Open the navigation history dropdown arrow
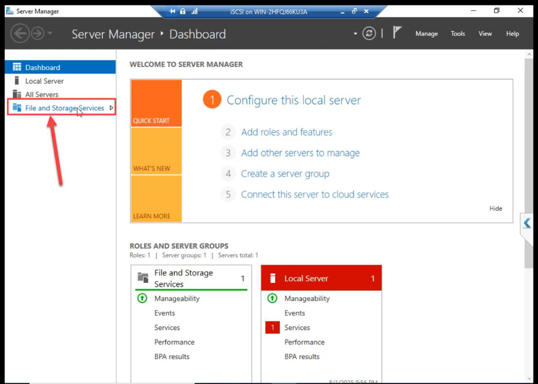The image size is (538, 384). (50, 33)
